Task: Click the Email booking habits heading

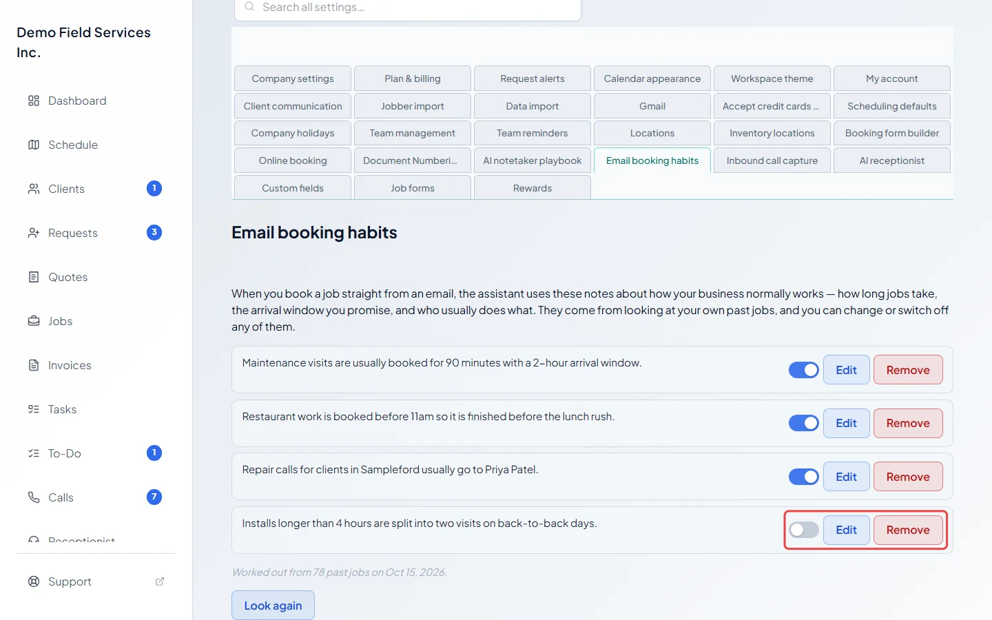Action: point(314,233)
